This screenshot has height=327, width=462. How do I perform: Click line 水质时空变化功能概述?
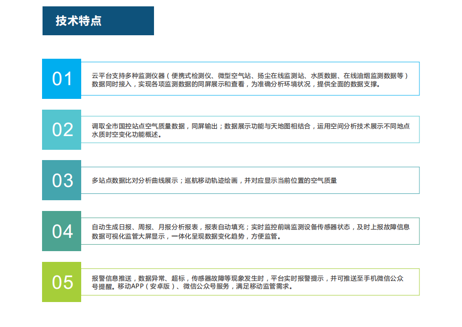pyautogui.click(x=127, y=135)
